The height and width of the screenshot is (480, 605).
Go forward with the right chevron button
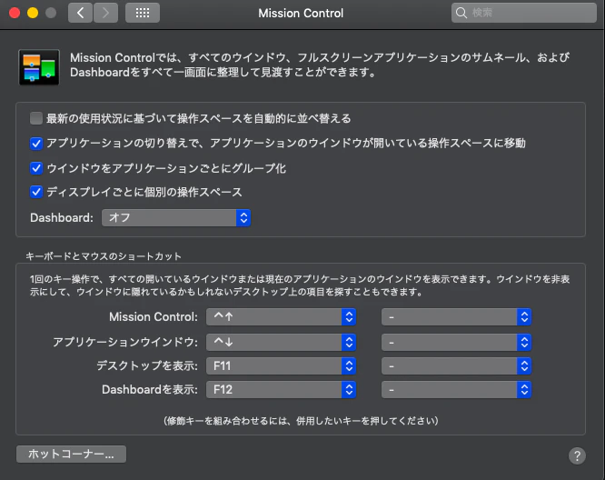(105, 13)
